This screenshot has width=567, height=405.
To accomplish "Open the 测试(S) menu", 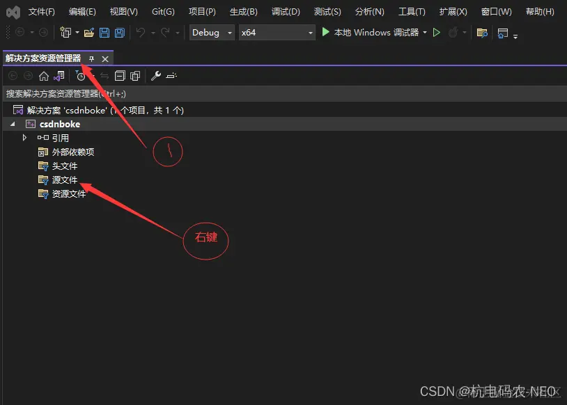I will pos(327,12).
